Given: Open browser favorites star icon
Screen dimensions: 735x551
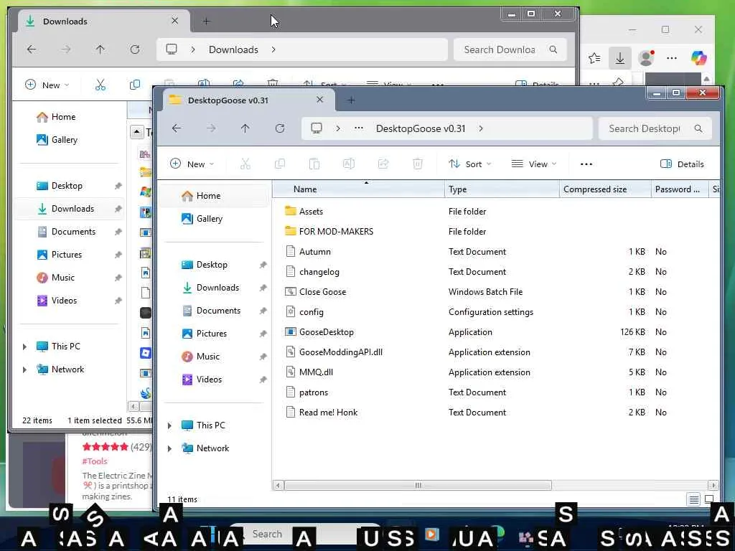Looking at the screenshot, I should pos(594,58).
